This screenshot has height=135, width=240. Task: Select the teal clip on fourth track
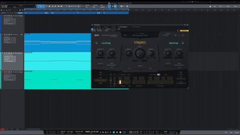(58, 80)
